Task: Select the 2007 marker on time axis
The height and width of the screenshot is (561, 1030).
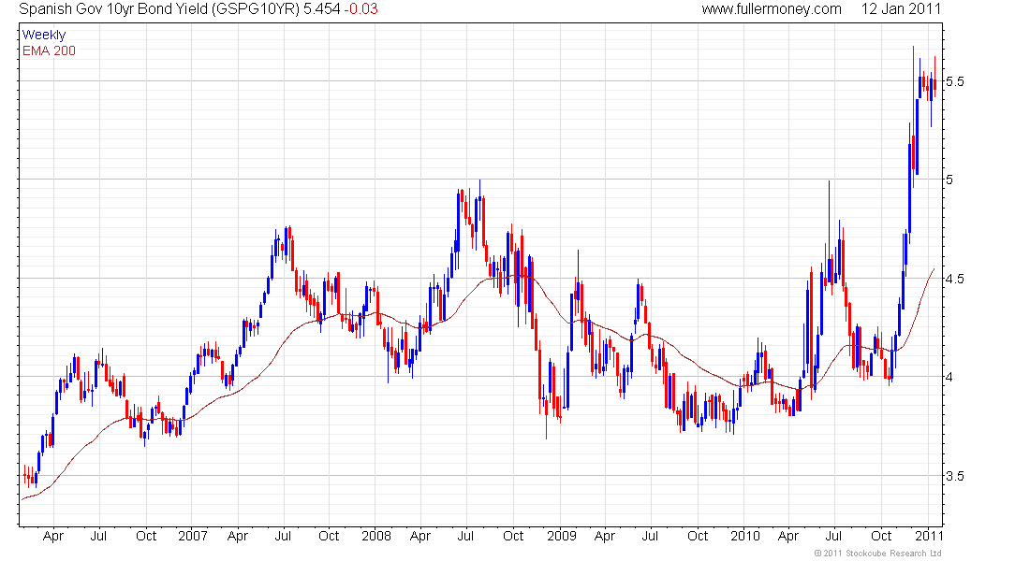Action: pos(192,537)
